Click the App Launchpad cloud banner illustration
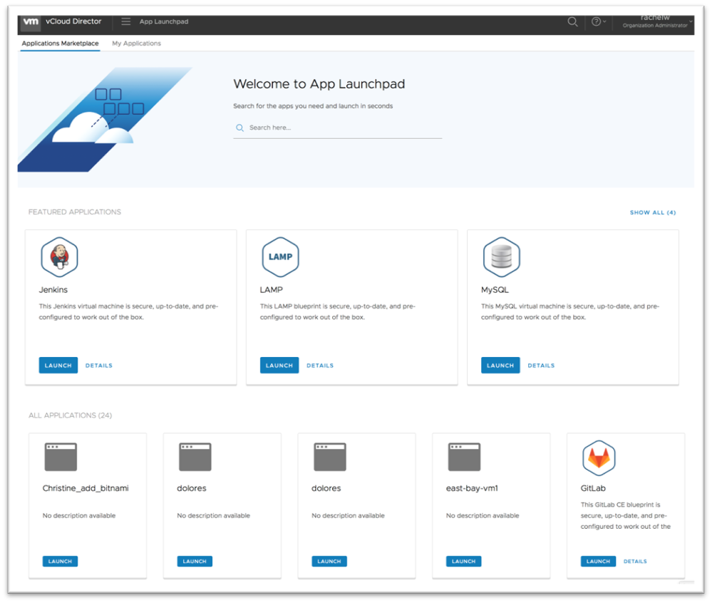The height and width of the screenshot is (603, 712). pos(105,120)
